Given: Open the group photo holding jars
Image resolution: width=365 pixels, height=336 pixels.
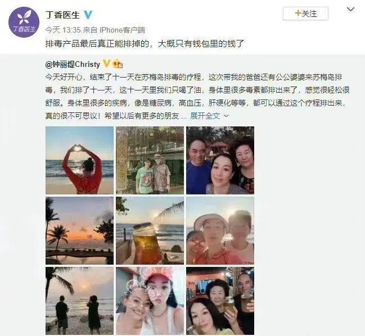Looking at the screenshot, I should point(220,301).
